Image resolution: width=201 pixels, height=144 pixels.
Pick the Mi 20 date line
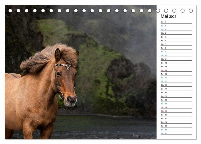(x=176, y=92)
